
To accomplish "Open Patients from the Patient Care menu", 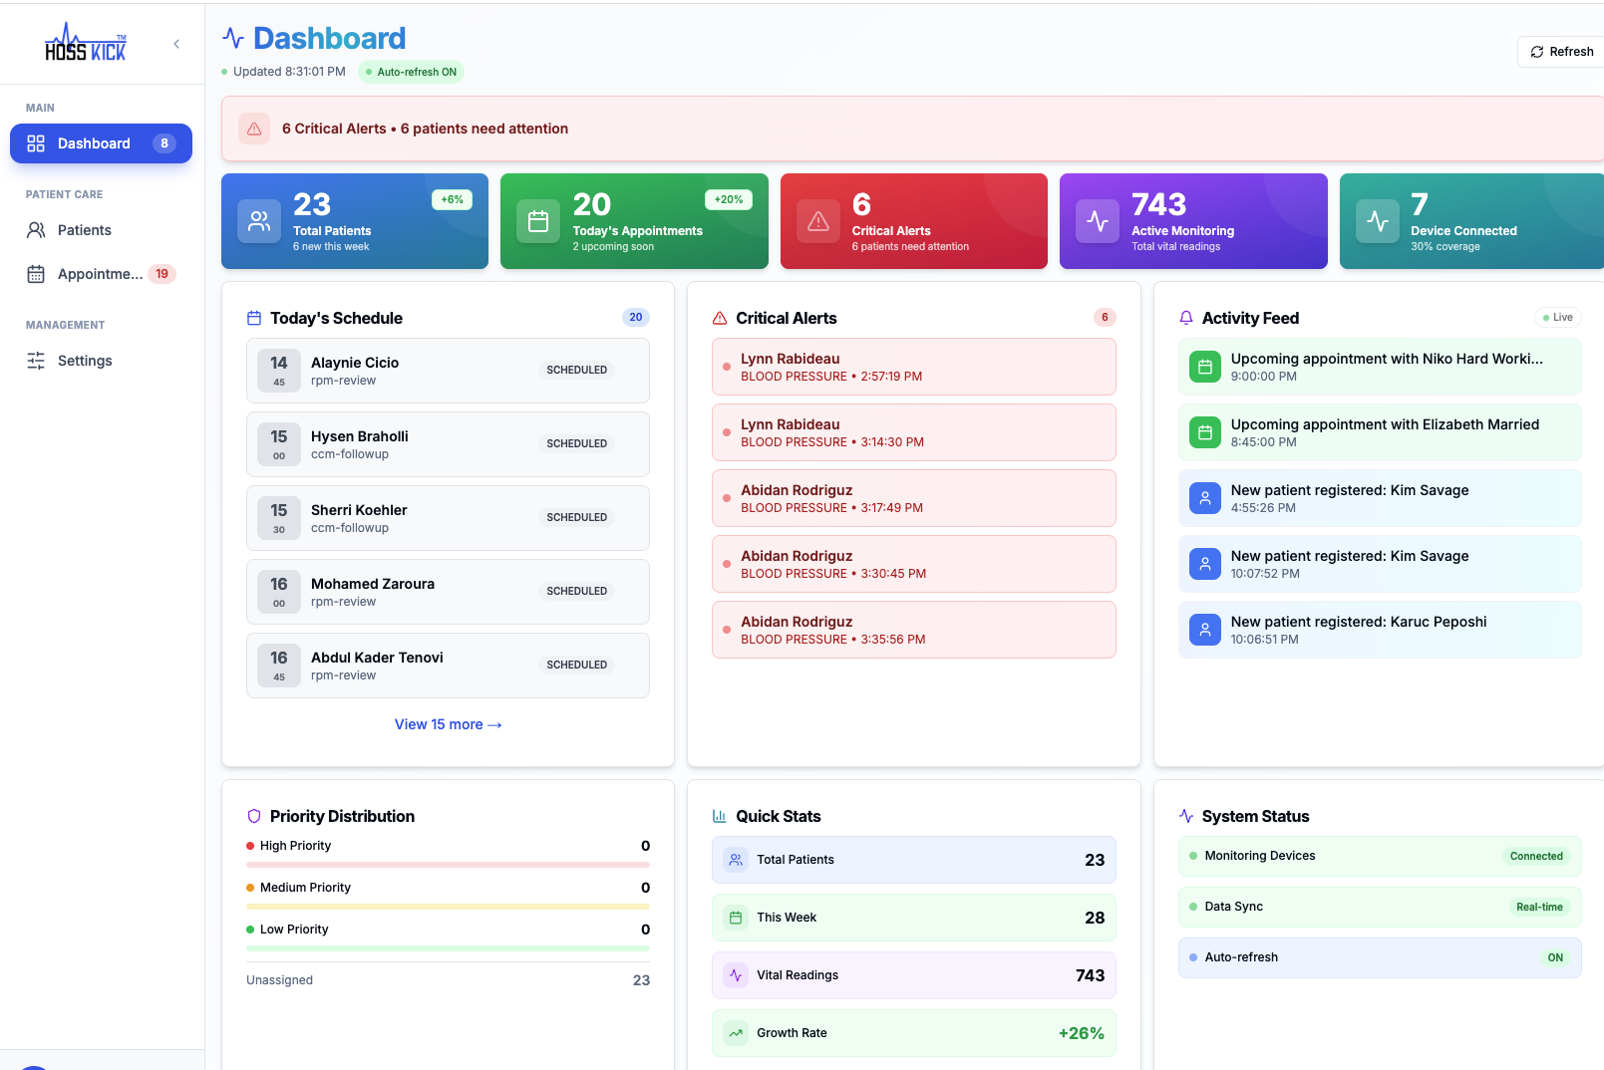I will tap(84, 229).
